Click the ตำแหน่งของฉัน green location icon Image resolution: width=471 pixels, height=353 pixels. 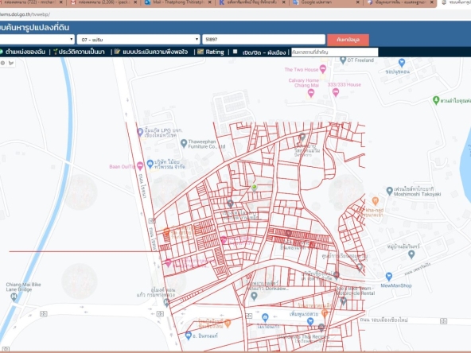click(2, 52)
